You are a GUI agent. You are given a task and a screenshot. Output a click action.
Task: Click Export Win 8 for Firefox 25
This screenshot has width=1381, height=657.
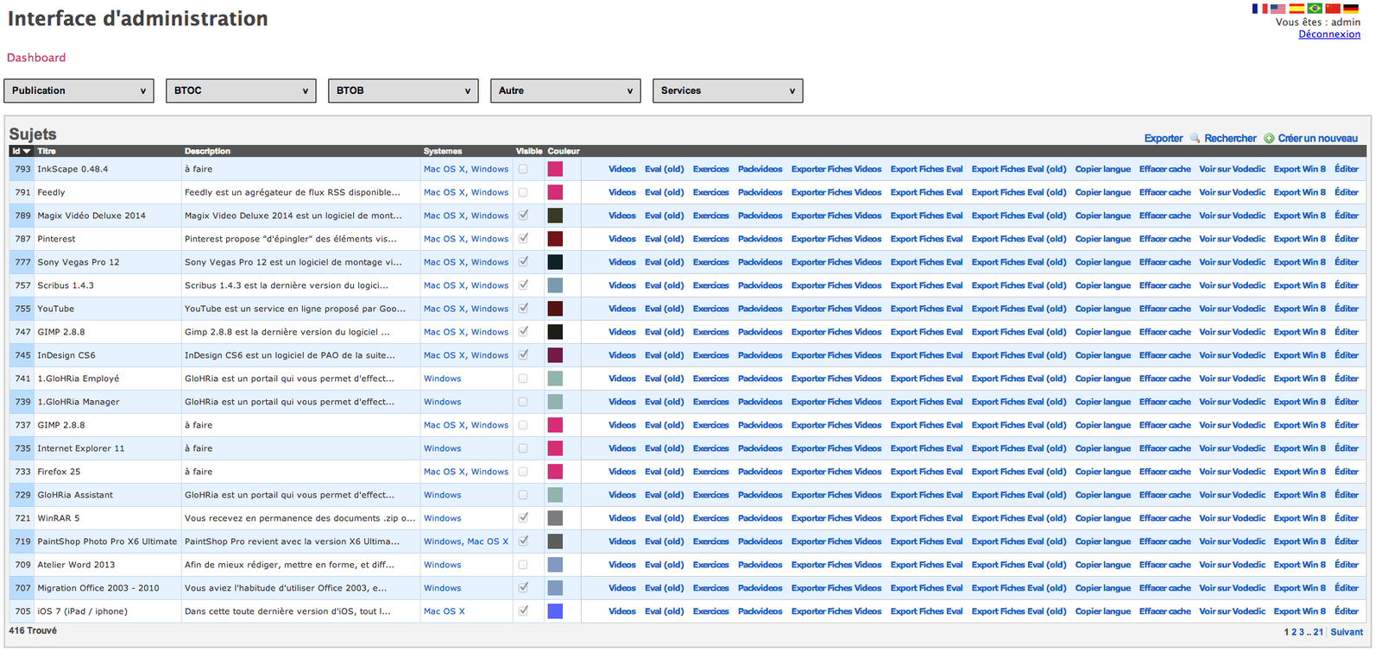tap(1299, 472)
